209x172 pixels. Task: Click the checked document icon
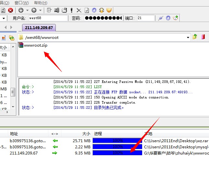tap(87, 10)
